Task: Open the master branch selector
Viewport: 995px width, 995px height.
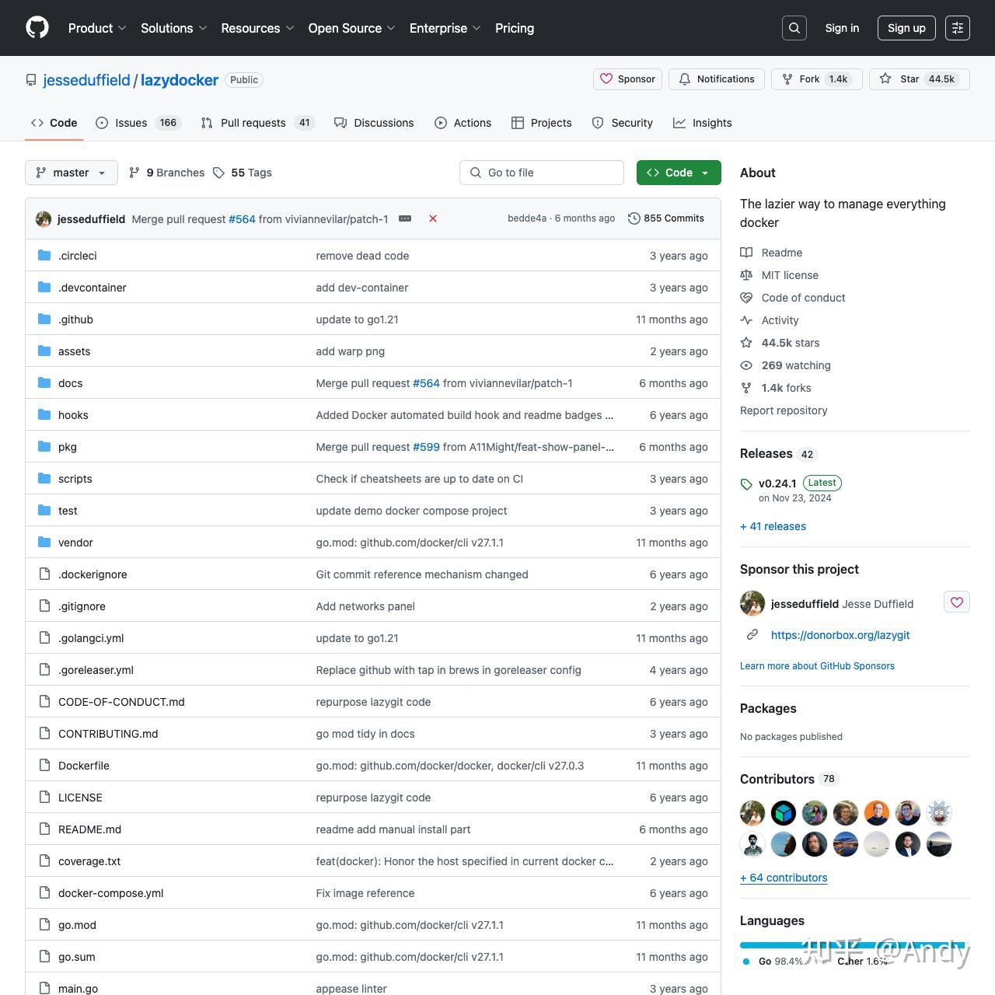Action: pyautogui.click(x=71, y=172)
